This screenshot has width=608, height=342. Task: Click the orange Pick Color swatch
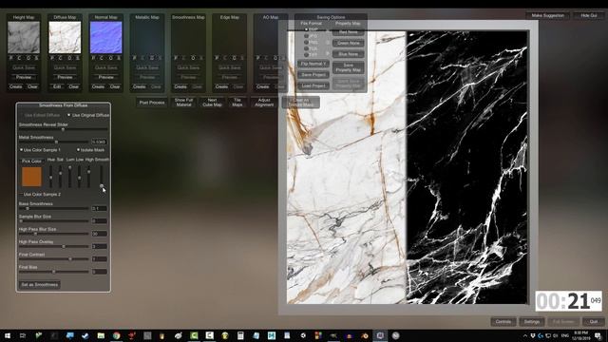31,177
